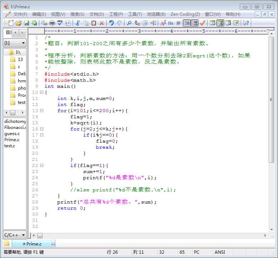The height and width of the screenshot is (258, 278).
Task: Open the C/C++ file filter dropdown
Action: pyautogui.click(x=15, y=235)
